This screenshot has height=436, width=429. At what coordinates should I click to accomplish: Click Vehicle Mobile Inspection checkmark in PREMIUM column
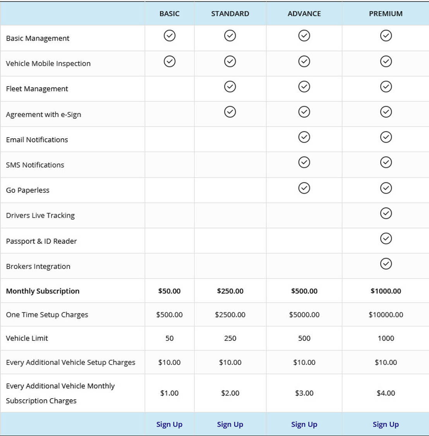click(x=386, y=61)
